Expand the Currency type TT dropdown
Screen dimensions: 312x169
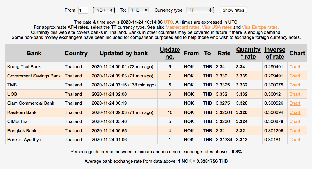(x=200, y=10)
